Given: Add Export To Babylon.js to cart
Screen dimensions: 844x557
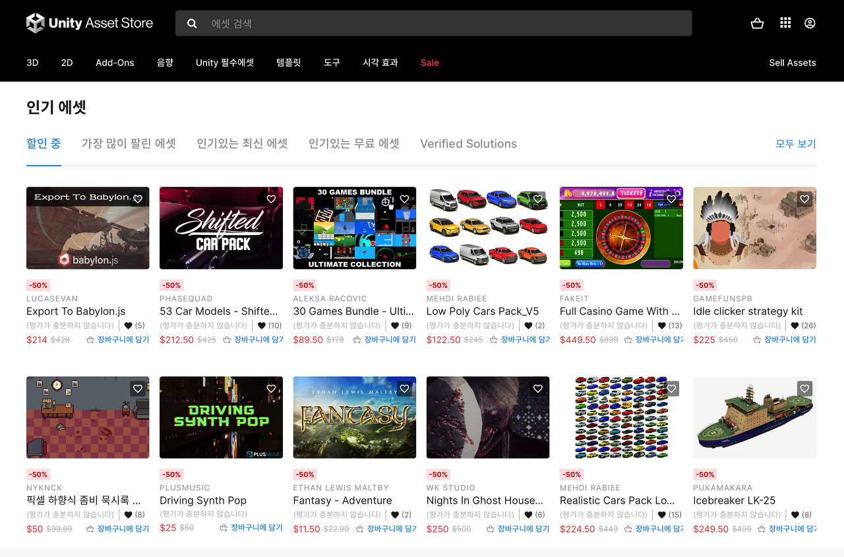Looking at the screenshot, I should click(117, 340).
